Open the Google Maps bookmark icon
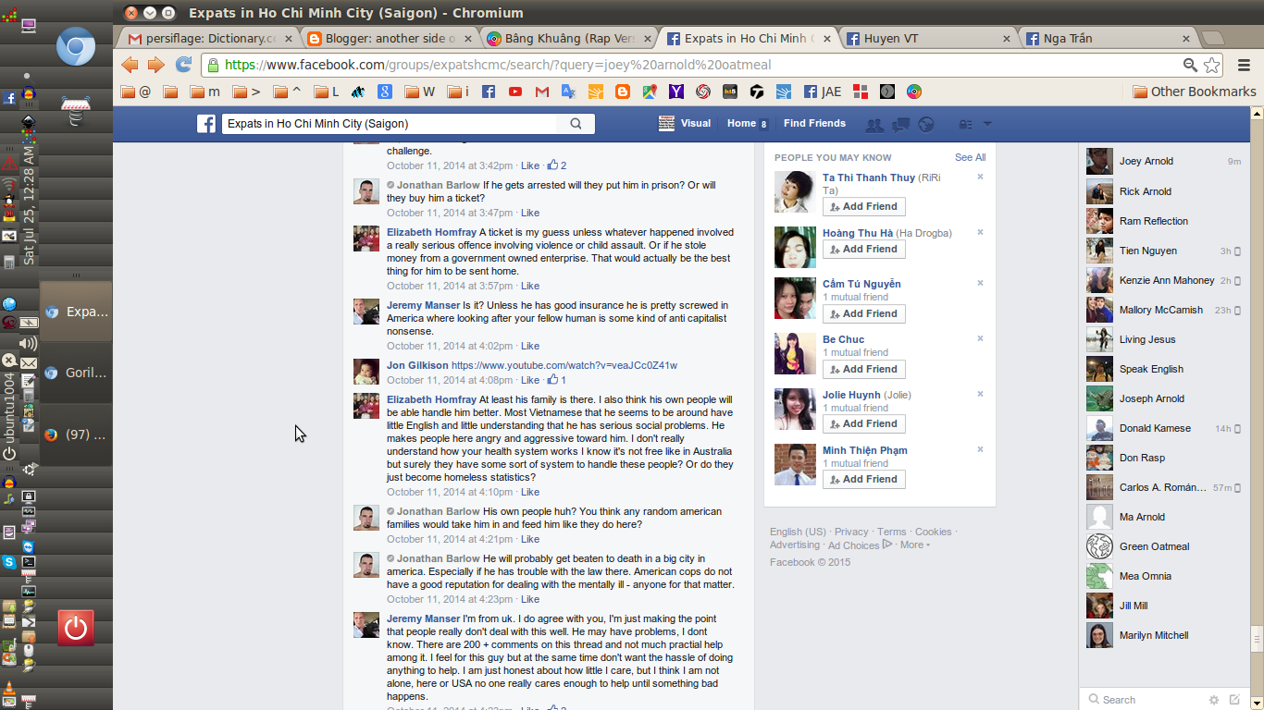The width and height of the screenshot is (1264, 710). pos(650,92)
